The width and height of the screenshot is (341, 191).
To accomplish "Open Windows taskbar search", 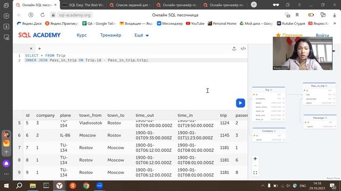I will point(19,186).
